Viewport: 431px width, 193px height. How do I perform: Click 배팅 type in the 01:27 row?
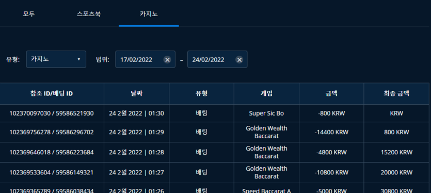tap(201, 172)
